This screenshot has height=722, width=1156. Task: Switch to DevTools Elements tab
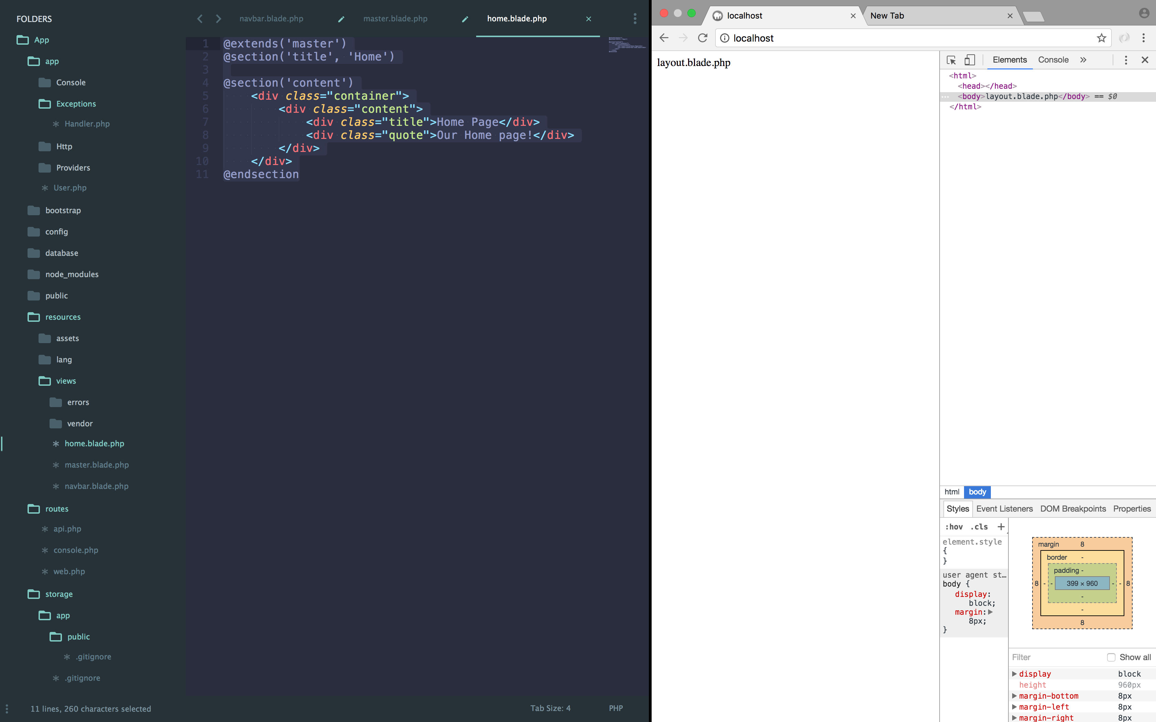pos(1009,60)
